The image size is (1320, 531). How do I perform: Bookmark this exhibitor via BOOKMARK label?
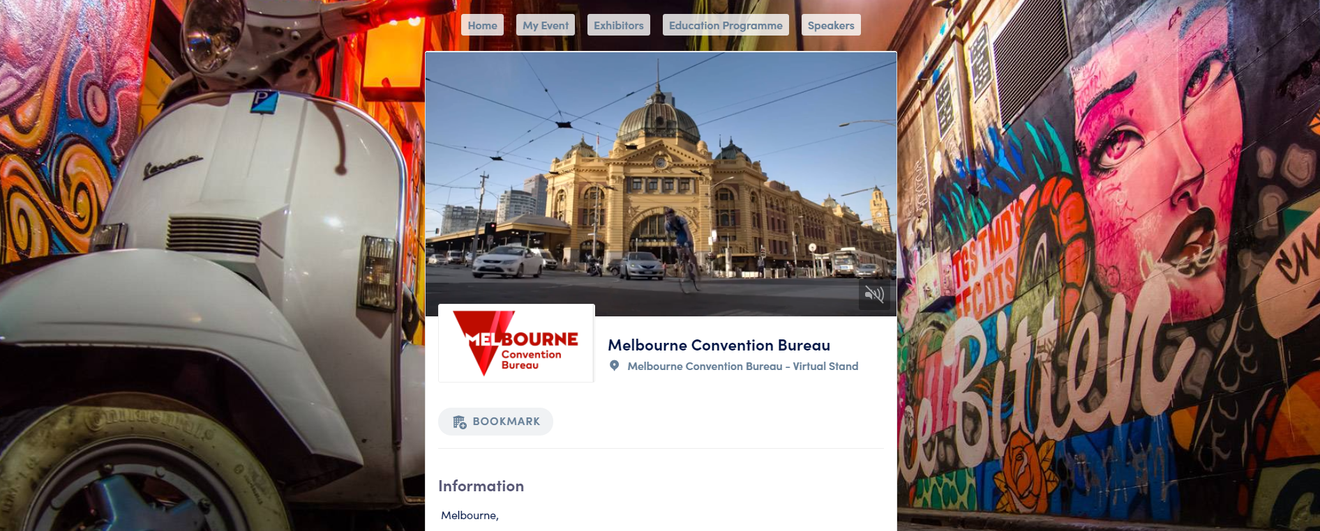[x=507, y=422]
